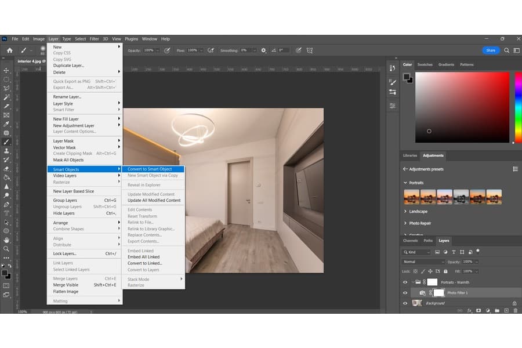Click Update All Modified Content

click(154, 201)
